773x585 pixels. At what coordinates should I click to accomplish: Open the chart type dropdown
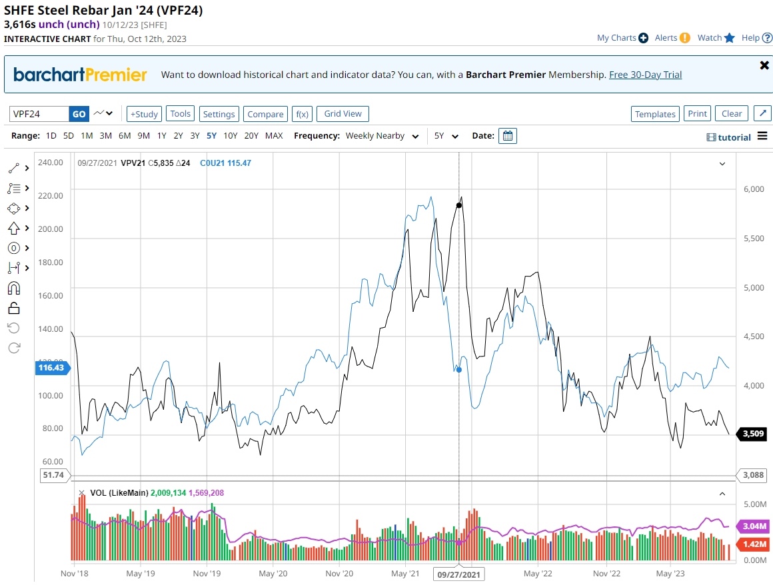point(103,114)
